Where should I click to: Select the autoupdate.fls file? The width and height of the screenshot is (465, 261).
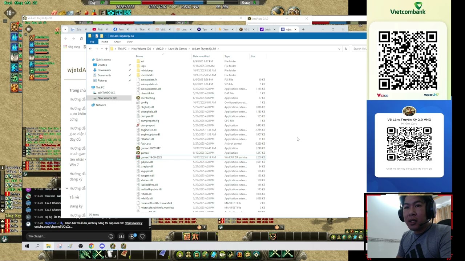click(x=149, y=80)
